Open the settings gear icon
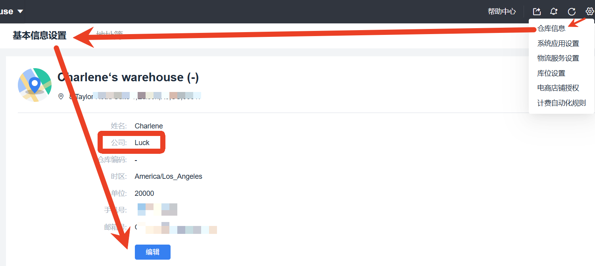 pyautogui.click(x=589, y=11)
